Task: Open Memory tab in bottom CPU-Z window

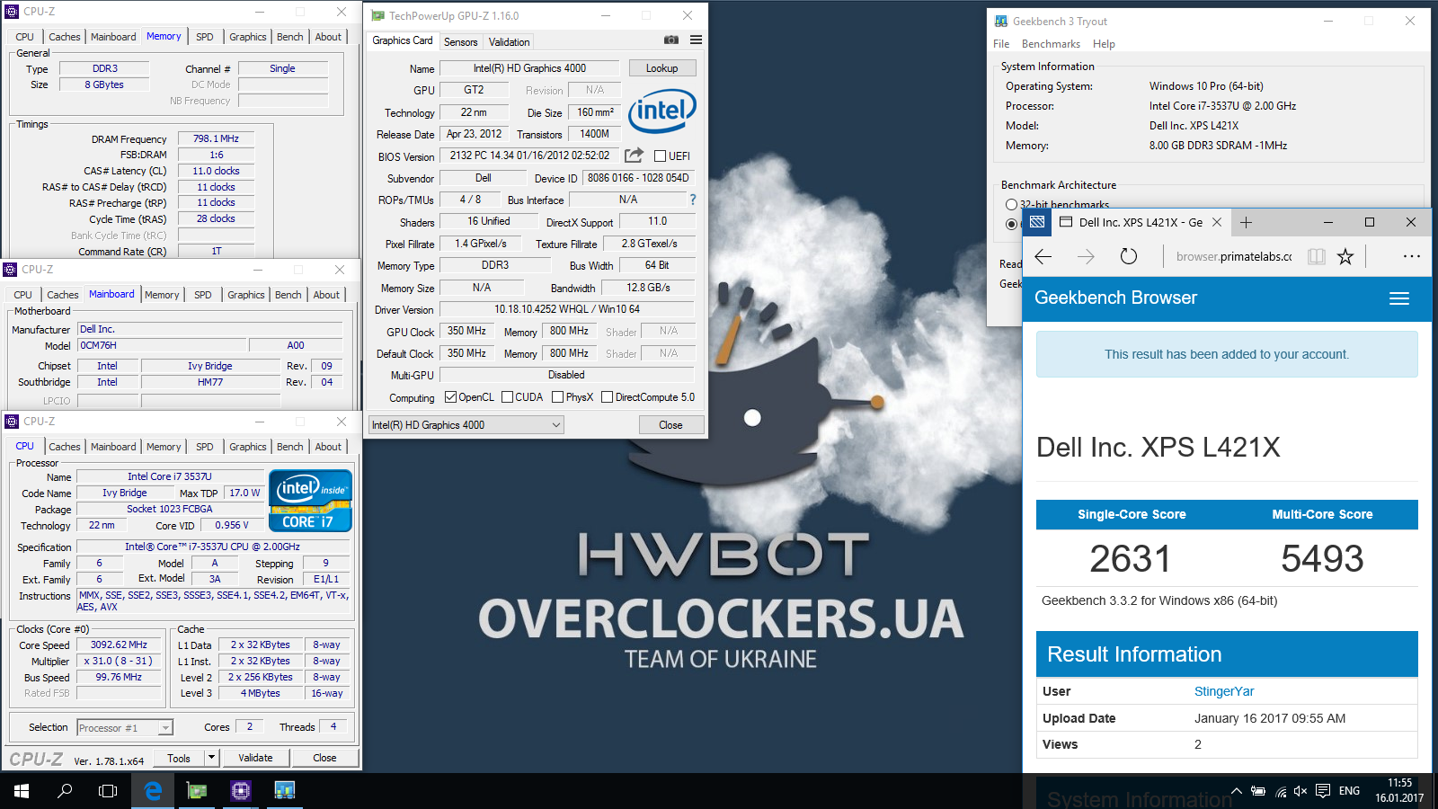Action: click(x=164, y=447)
